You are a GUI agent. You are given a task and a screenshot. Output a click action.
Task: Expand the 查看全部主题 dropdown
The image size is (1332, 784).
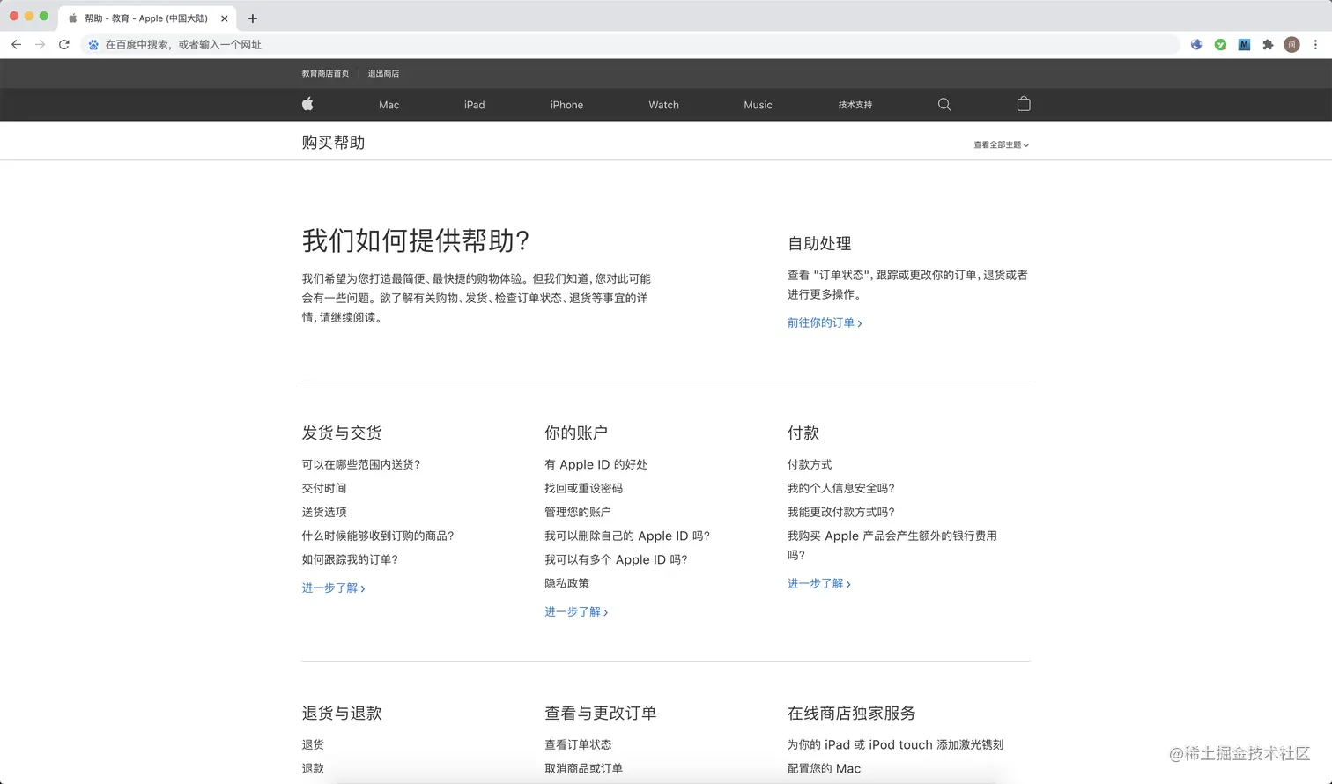1001,144
